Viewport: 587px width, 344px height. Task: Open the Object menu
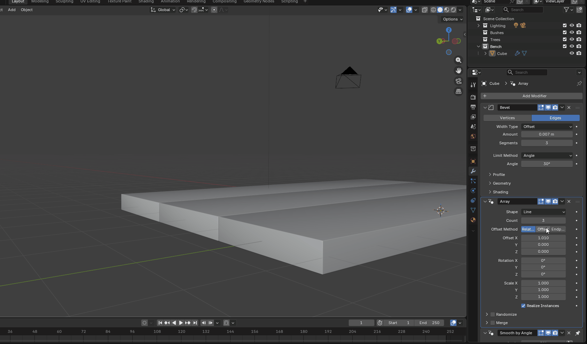27,10
